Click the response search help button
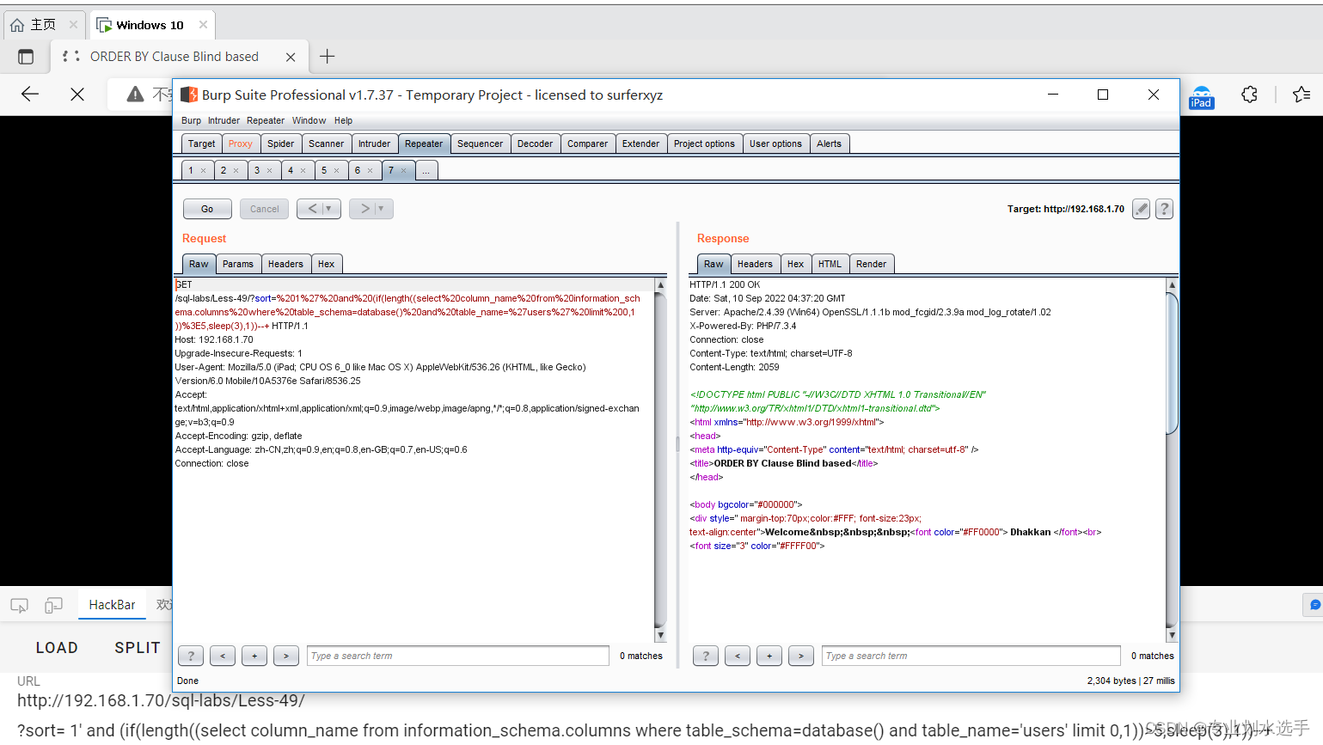This screenshot has width=1323, height=745. pyautogui.click(x=706, y=656)
